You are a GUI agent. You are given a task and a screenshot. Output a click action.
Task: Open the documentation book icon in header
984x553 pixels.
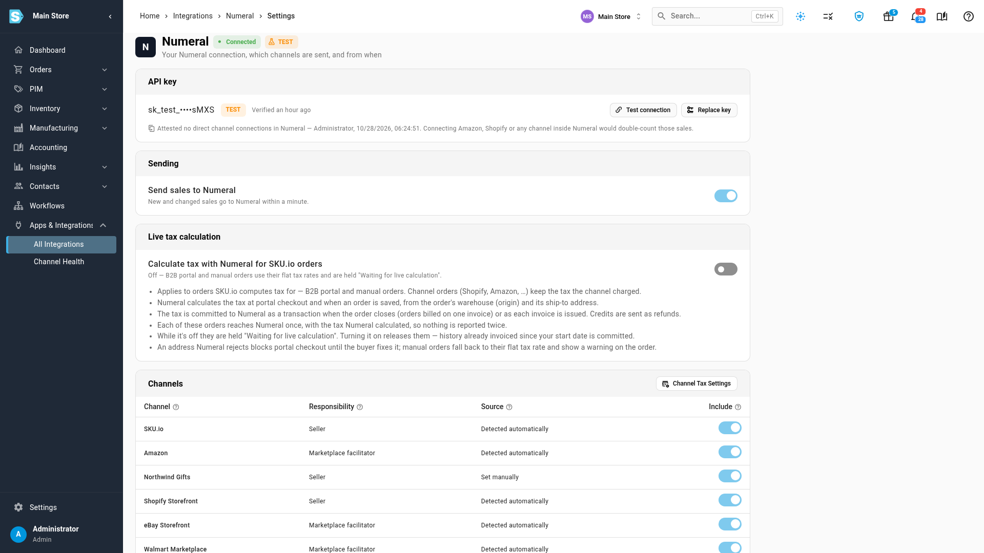(942, 16)
